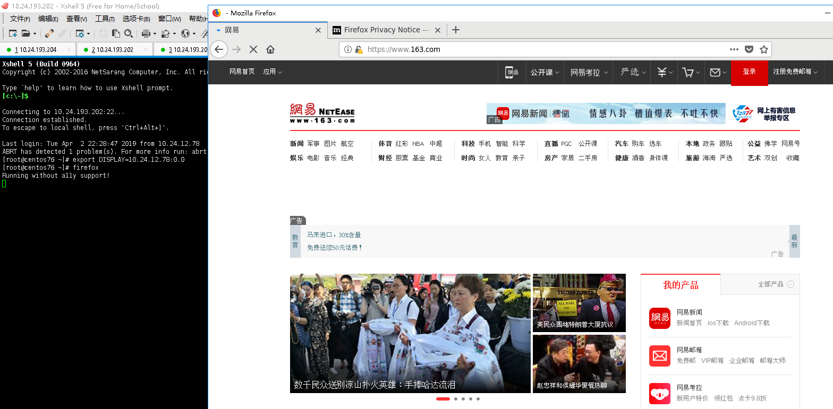Click the session properties gear icon in Xshell
This screenshot has width=833, height=409.
point(79,33)
